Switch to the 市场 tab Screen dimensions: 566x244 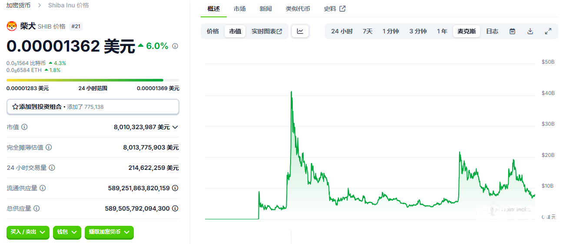pyautogui.click(x=239, y=9)
